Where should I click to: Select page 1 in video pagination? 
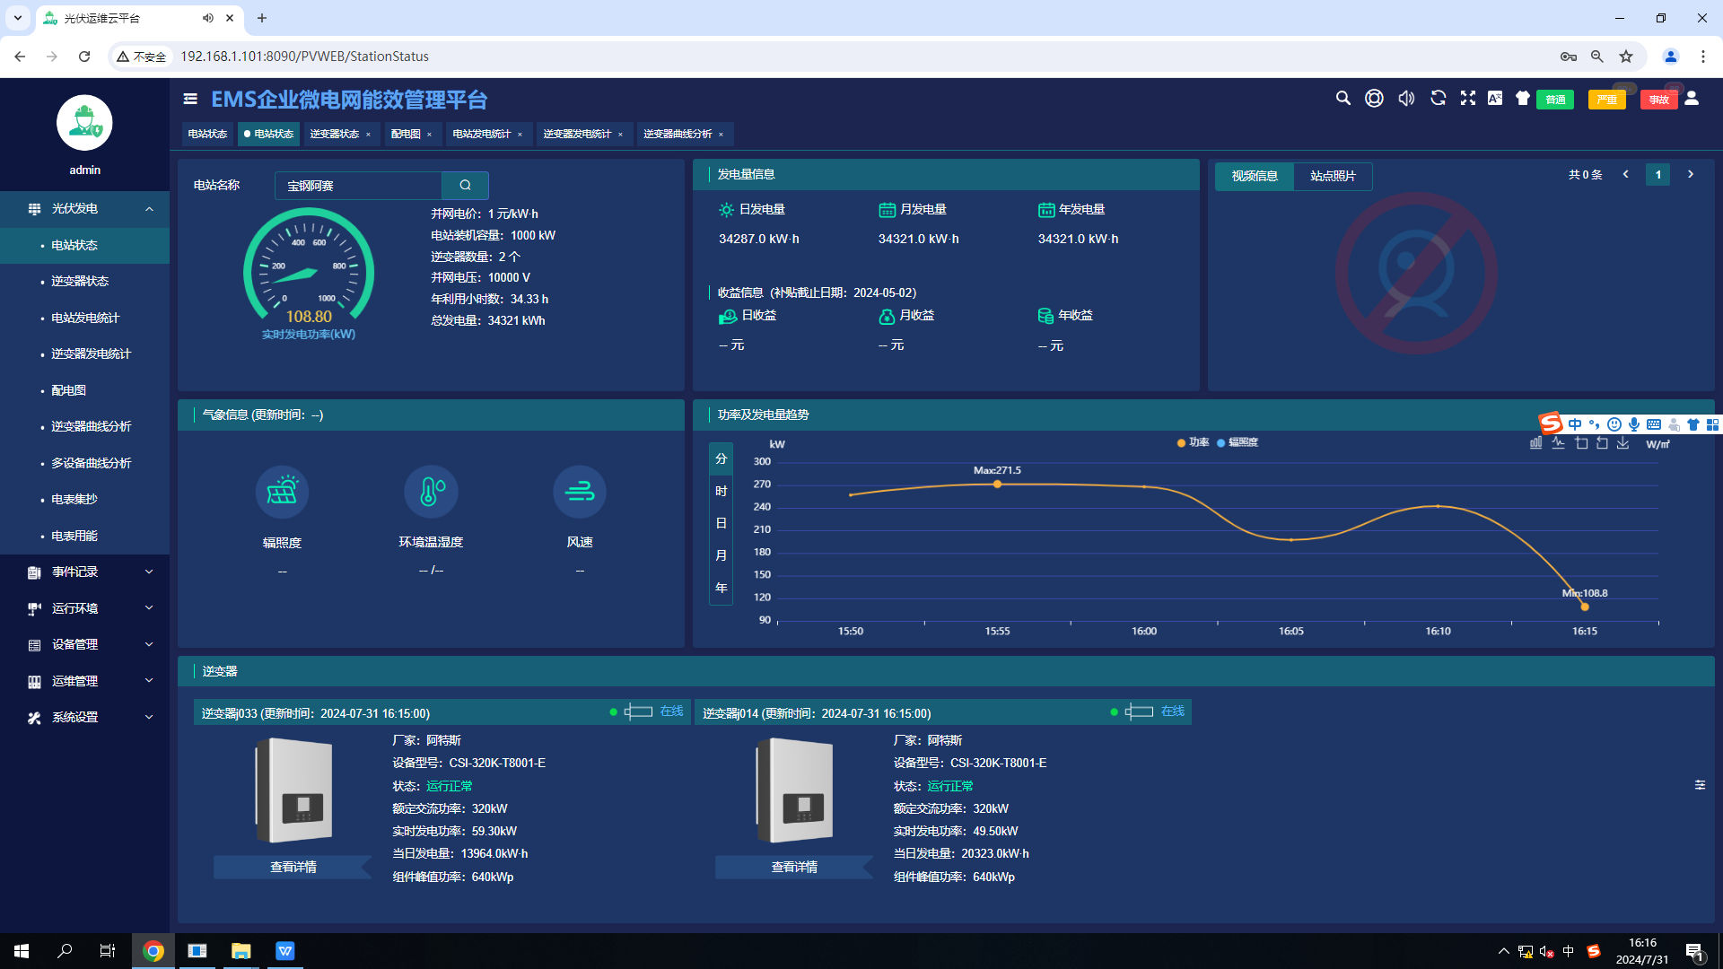[1658, 175]
